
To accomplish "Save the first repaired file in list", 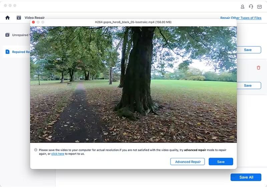I will (248, 50).
